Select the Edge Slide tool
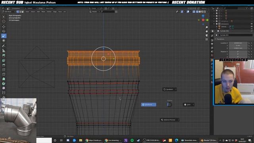 click(4, 93)
